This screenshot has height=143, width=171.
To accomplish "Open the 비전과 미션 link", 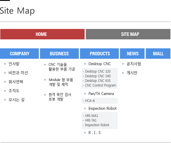I will (18, 73).
